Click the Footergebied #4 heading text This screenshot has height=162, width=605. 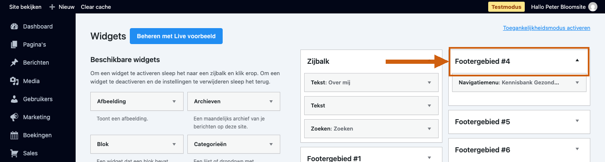click(482, 61)
